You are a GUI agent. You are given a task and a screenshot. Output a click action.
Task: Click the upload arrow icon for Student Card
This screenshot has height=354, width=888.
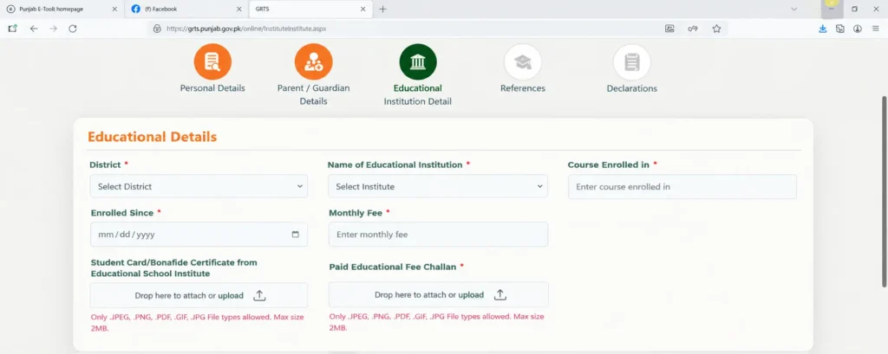pyautogui.click(x=259, y=295)
